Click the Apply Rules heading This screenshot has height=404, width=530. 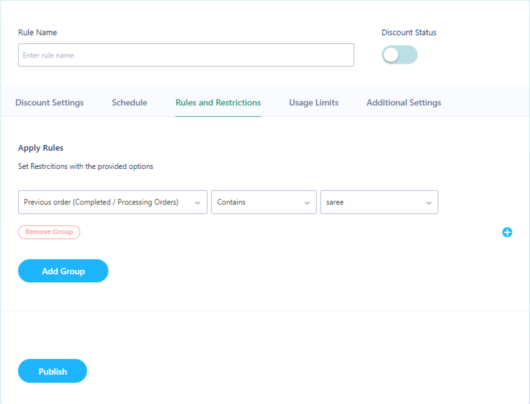point(41,148)
